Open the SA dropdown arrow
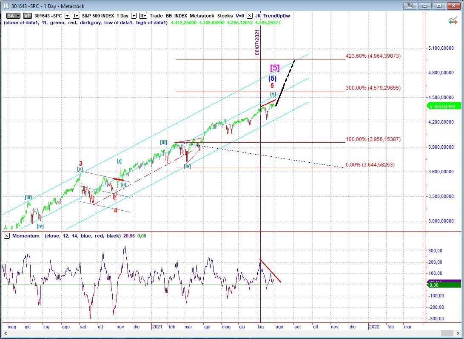The image size is (464, 339). pyautogui.click(x=18, y=16)
